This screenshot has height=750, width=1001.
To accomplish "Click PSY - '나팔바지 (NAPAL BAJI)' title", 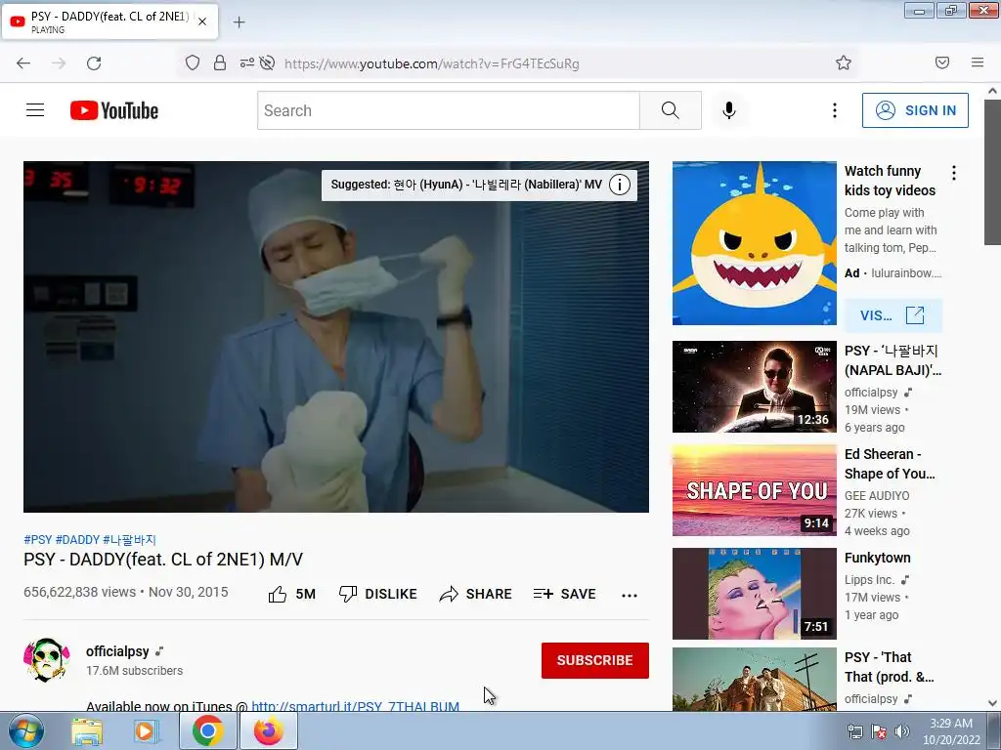I will (892, 360).
